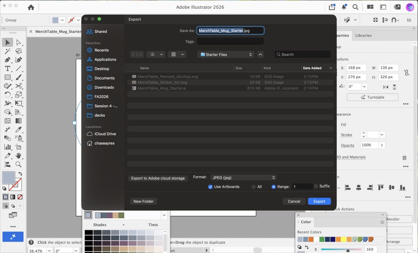Viewport: 418px width, 253px height.
Task: Click the Flip Horizontal icon
Action: [x=385, y=87]
